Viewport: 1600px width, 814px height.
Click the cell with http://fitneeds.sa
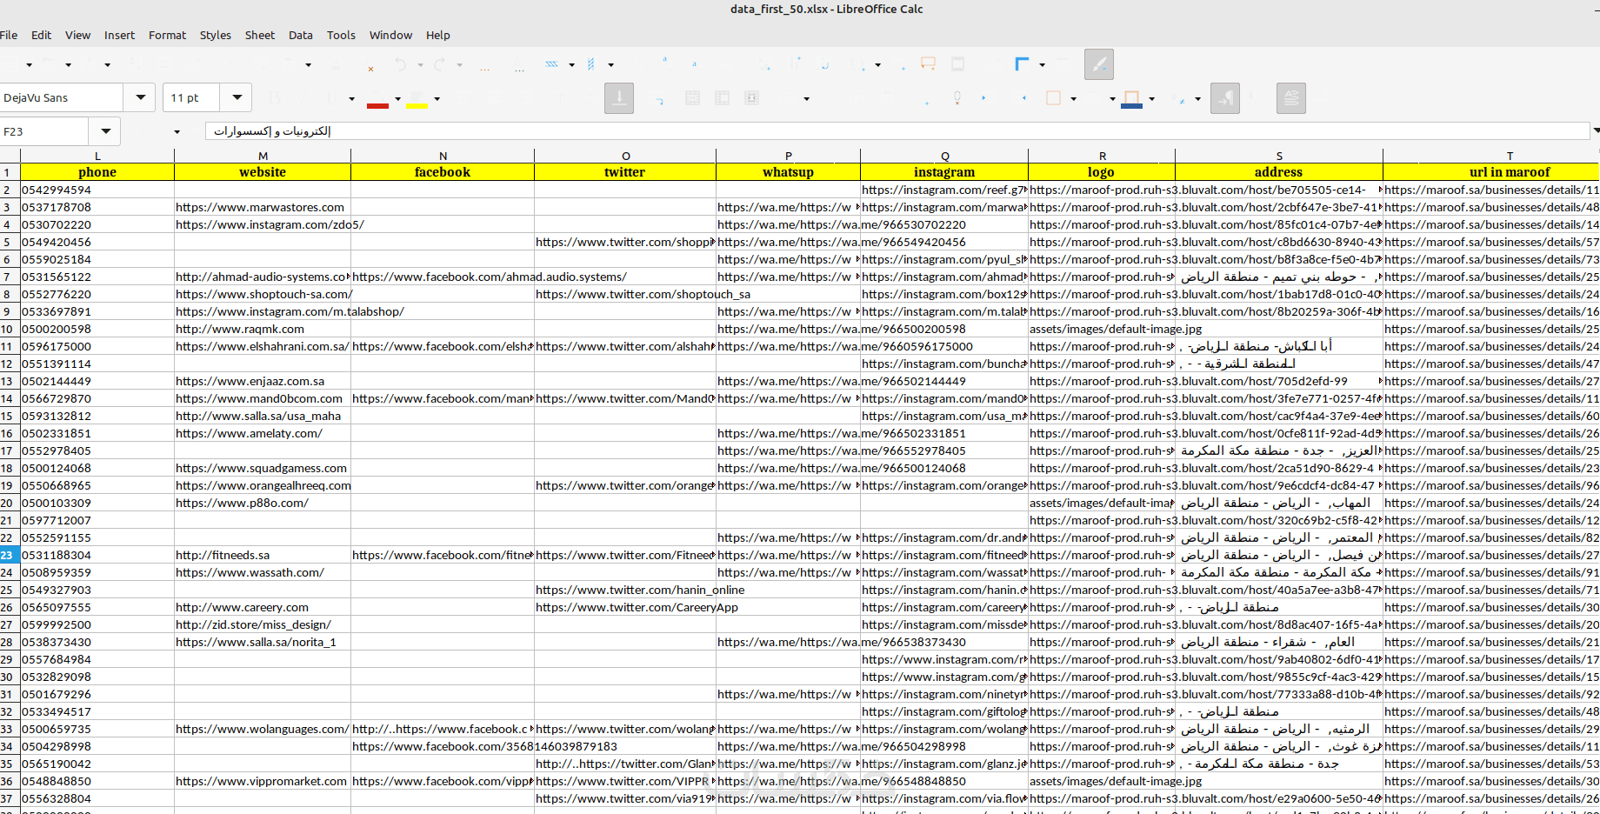click(263, 555)
